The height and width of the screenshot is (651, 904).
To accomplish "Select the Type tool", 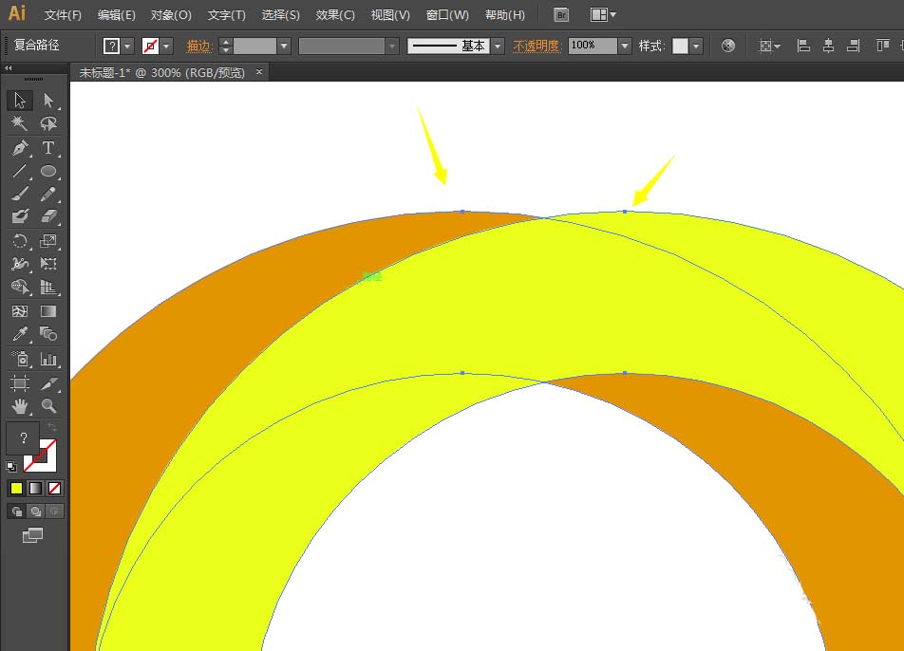I will click(x=48, y=148).
